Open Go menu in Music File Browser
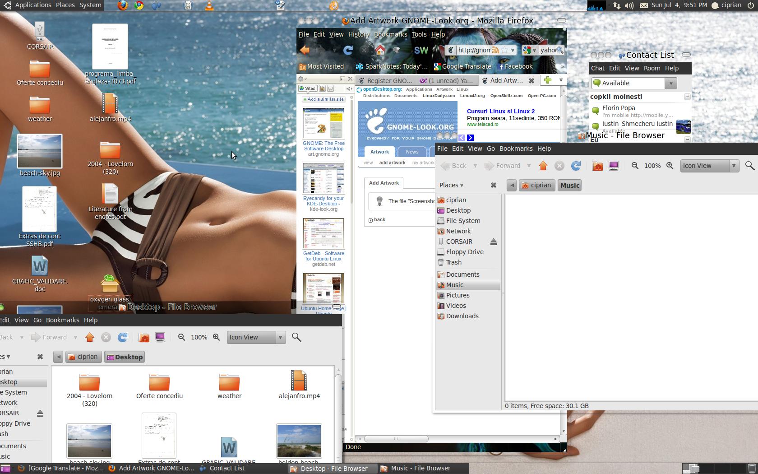 [491, 149]
